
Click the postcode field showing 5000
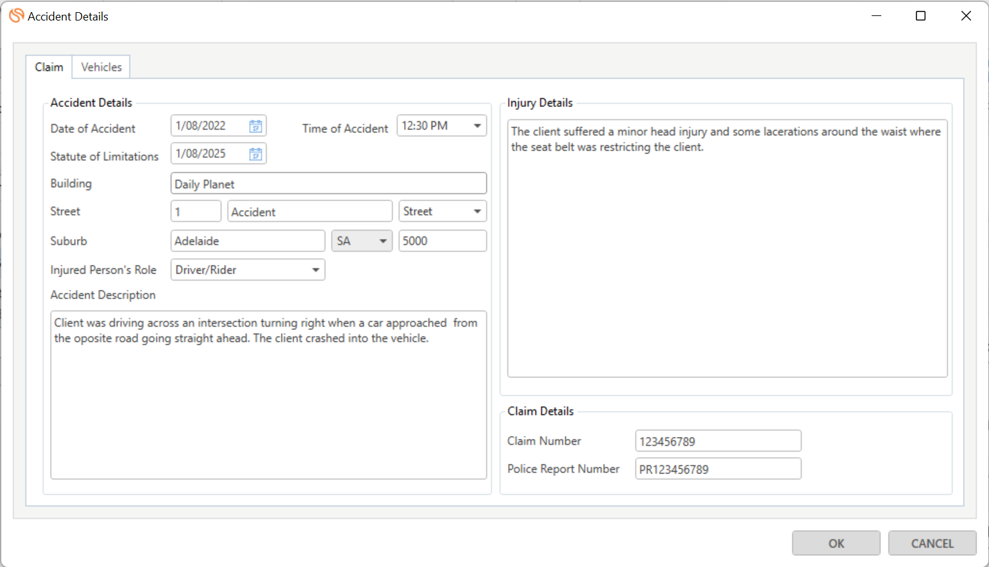[443, 241]
